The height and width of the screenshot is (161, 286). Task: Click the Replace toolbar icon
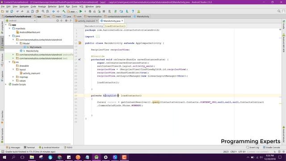tap(48, 11)
